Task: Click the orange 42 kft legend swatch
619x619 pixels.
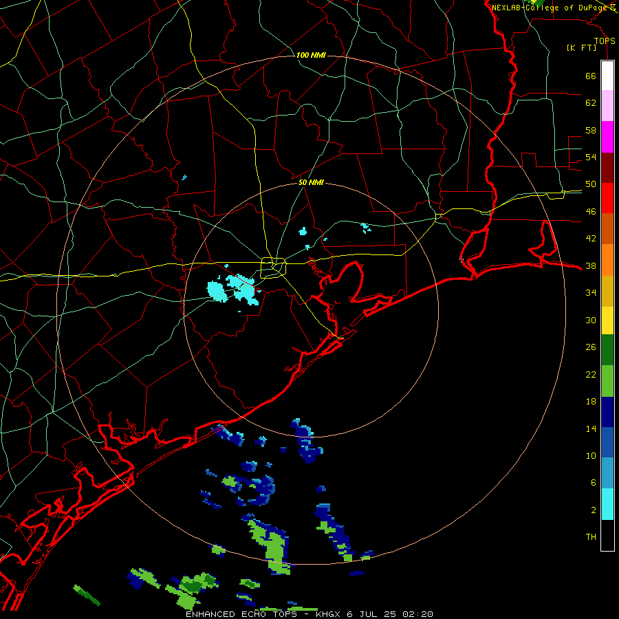Action: pyautogui.click(x=607, y=260)
